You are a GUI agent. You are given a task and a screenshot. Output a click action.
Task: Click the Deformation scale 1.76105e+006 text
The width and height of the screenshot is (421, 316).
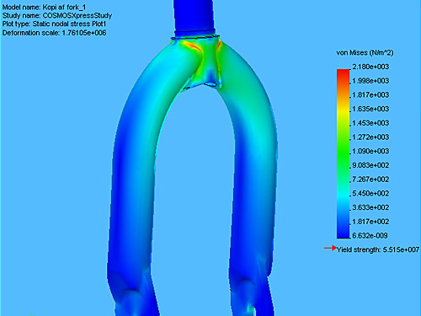pyautogui.click(x=54, y=33)
